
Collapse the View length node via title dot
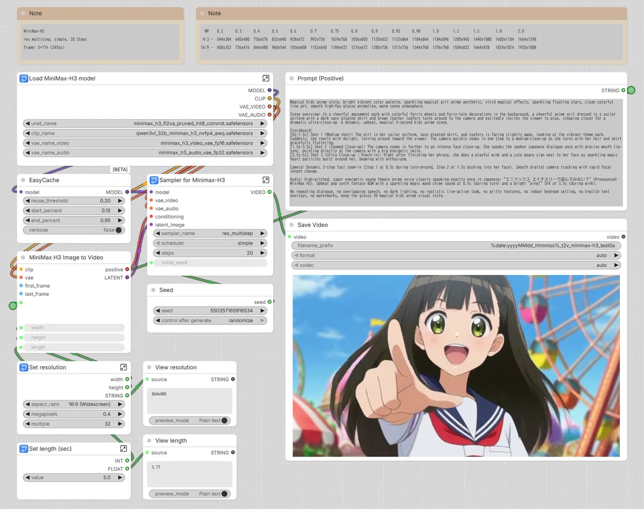(150, 440)
